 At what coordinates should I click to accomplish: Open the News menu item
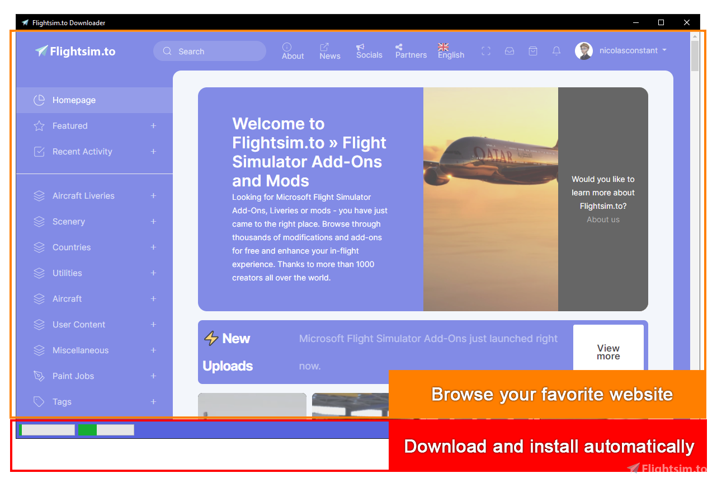[x=329, y=51]
